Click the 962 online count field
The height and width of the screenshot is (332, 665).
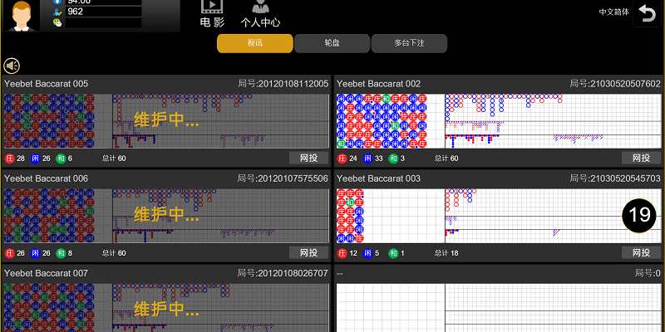(x=103, y=12)
